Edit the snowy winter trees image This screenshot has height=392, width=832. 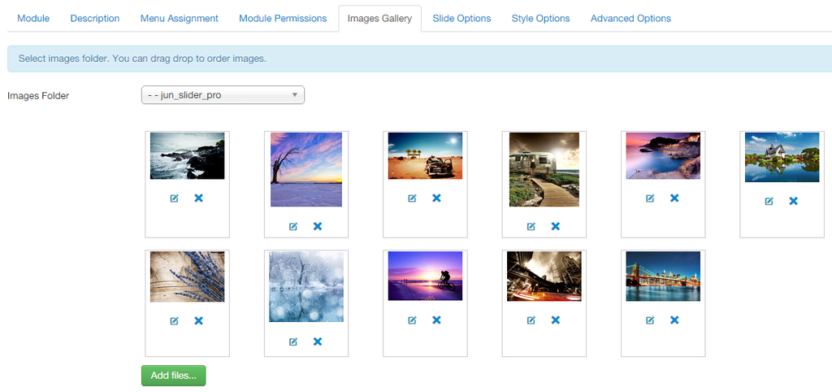[293, 342]
